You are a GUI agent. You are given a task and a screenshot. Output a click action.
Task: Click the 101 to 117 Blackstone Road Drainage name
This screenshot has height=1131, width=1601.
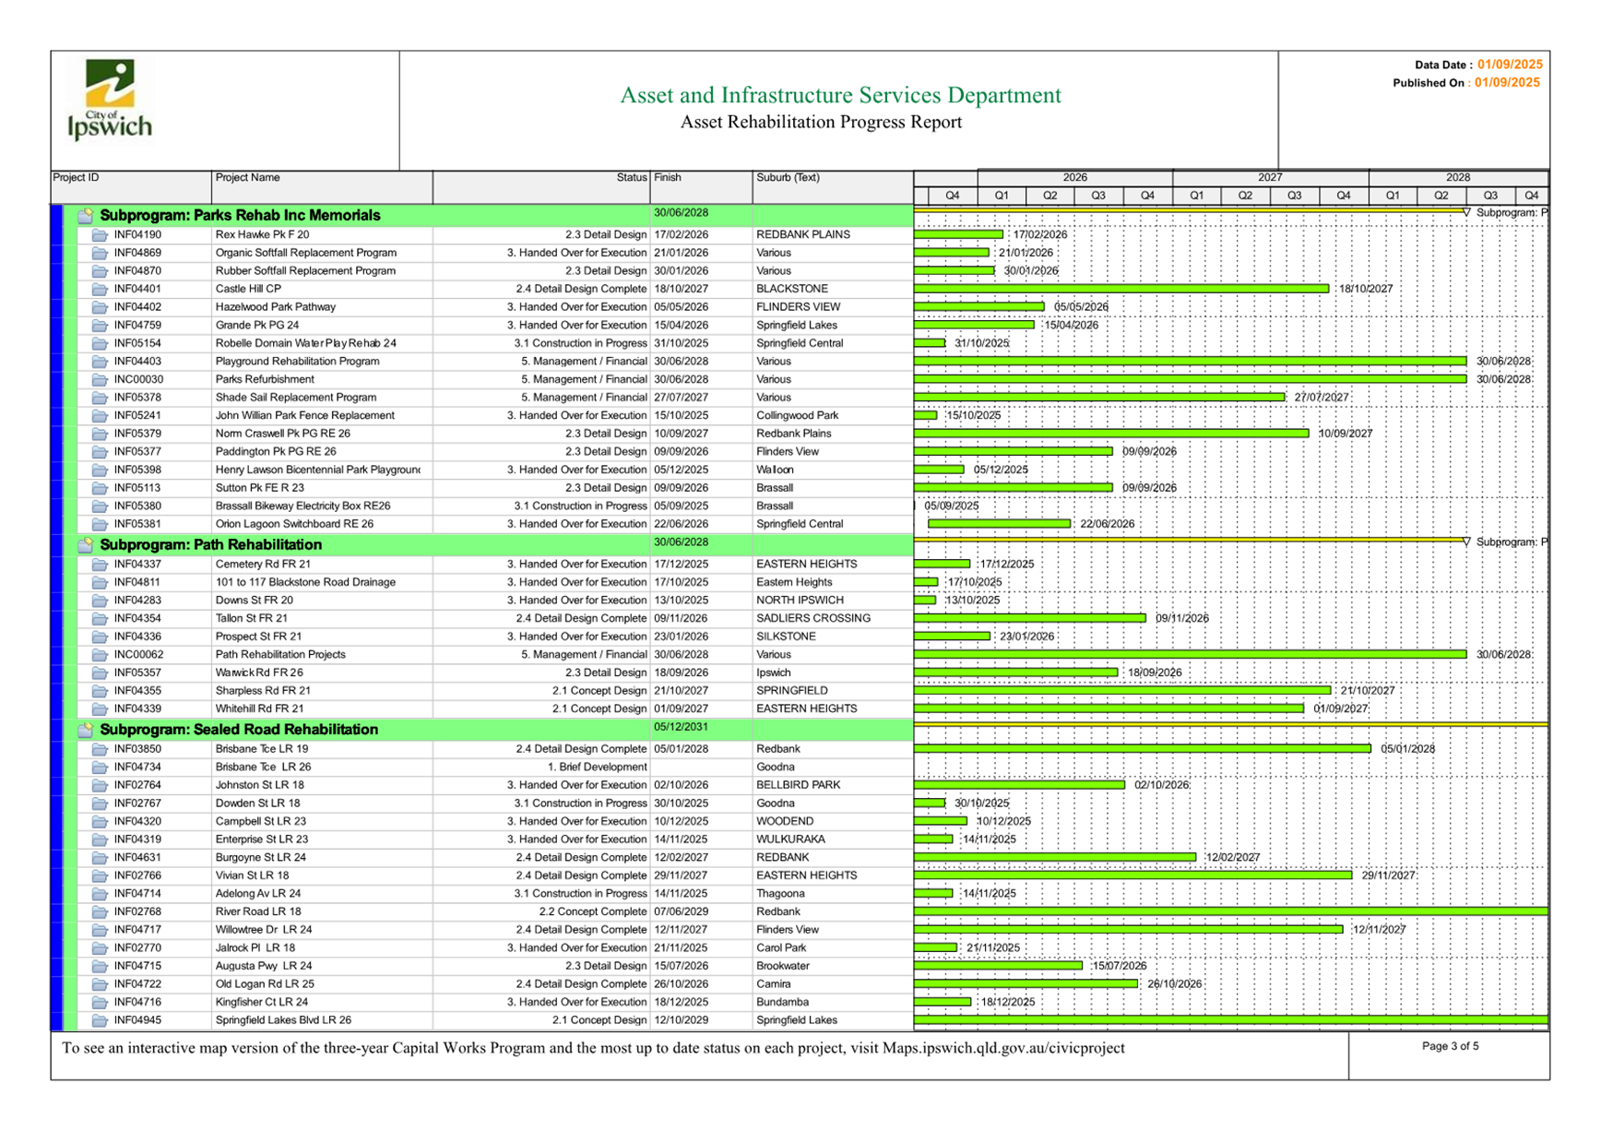click(305, 582)
